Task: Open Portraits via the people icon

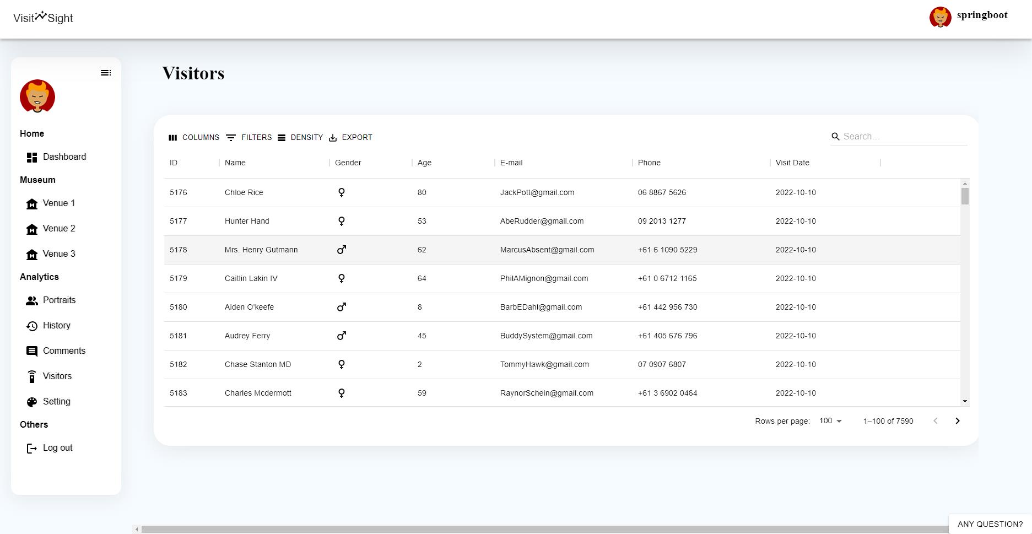Action: (31, 300)
